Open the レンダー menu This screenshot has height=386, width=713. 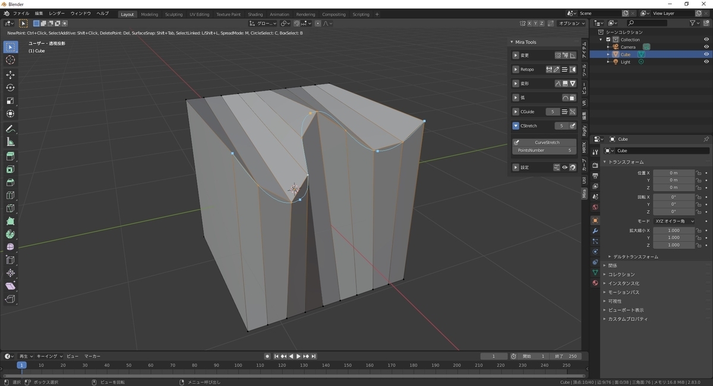click(x=57, y=13)
